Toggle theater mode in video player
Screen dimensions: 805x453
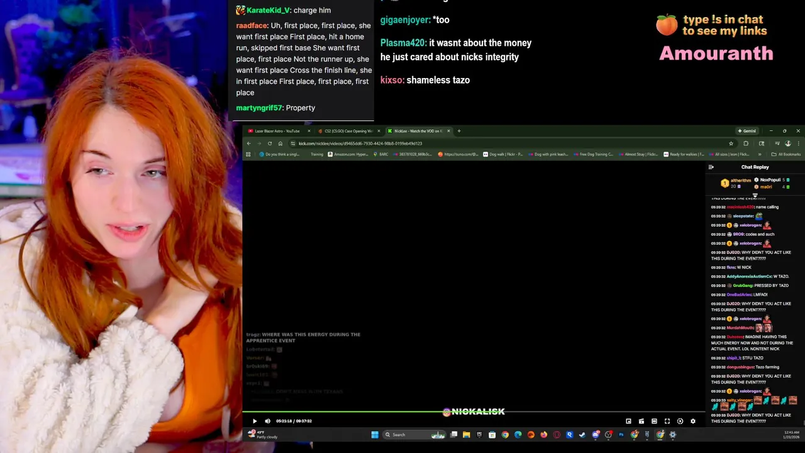654,421
